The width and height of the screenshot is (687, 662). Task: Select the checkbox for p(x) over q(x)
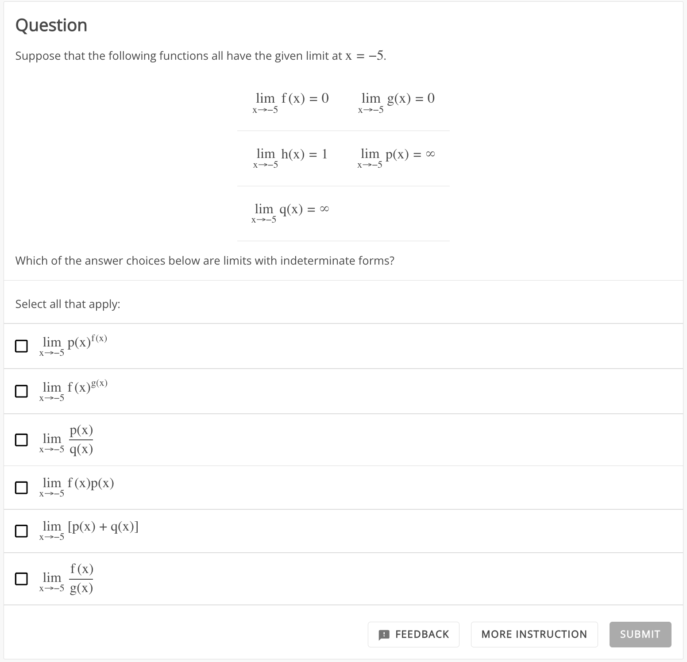point(21,440)
